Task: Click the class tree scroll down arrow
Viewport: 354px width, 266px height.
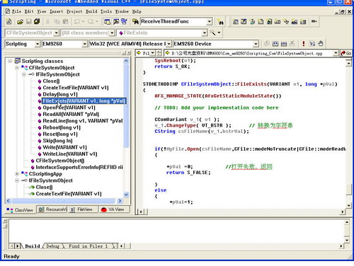Action: [x=126, y=195]
